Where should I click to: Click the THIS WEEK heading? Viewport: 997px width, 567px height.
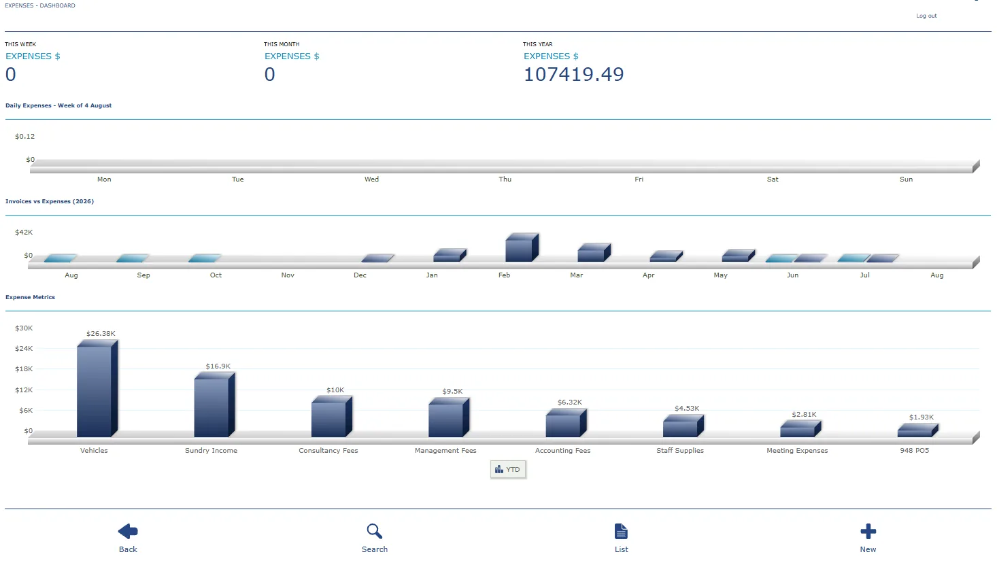click(20, 44)
